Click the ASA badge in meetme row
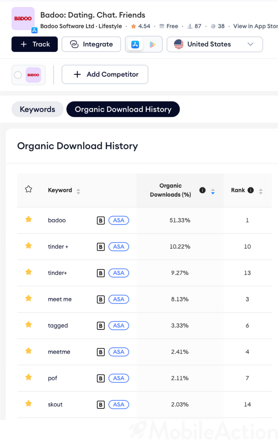The image size is (278, 440). (119, 352)
